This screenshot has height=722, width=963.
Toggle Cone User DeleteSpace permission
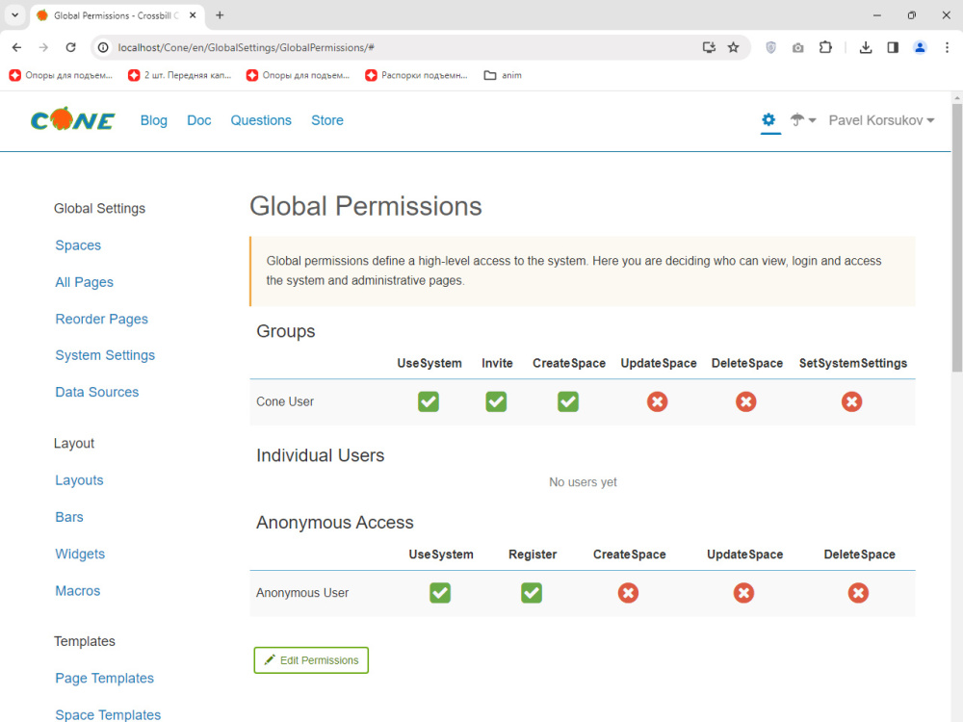(x=745, y=401)
